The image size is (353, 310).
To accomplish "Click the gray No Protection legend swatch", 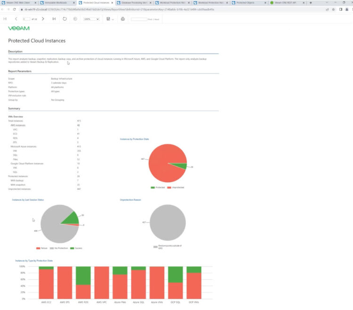I will [52, 248].
